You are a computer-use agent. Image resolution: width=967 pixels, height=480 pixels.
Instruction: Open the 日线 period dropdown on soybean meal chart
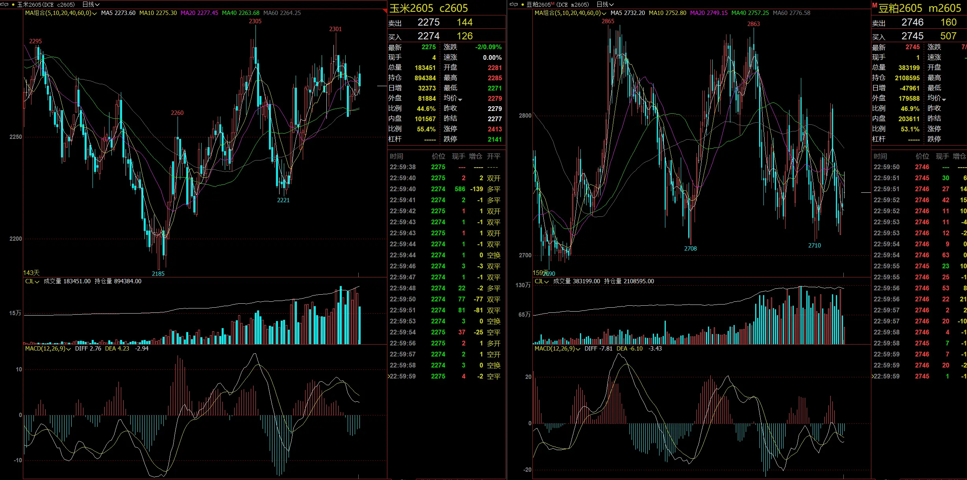coord(605,4)
